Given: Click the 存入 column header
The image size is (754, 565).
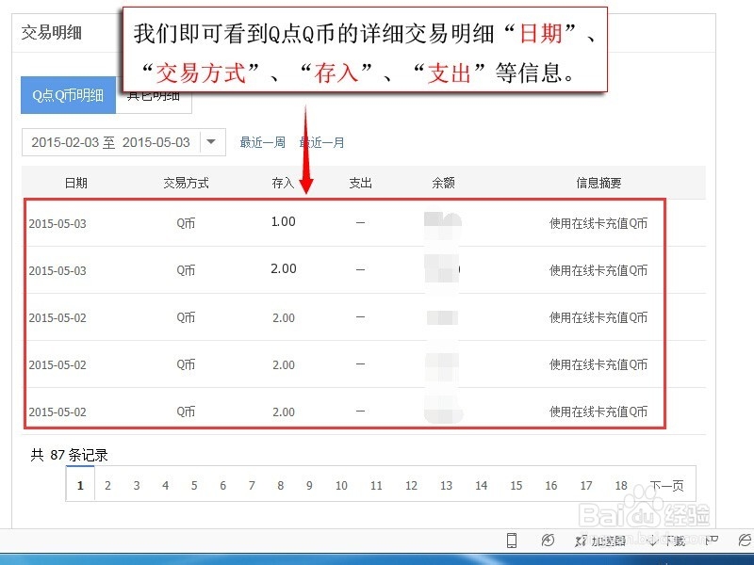Looking at the screenshot, I should pos(281,183).
